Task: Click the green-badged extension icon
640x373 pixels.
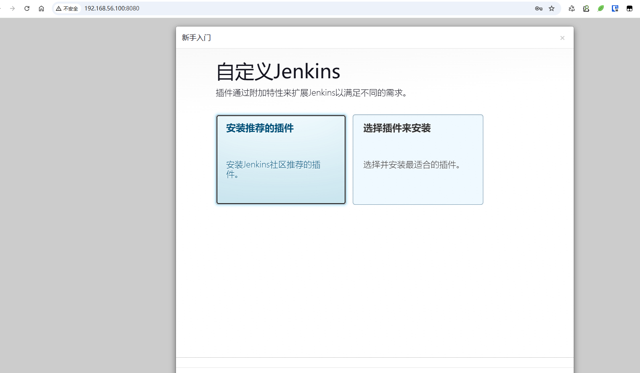Action: [586, 8]
